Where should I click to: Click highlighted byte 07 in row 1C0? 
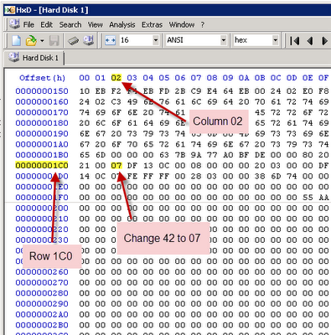pyautogui.click(x=116, y=166)
